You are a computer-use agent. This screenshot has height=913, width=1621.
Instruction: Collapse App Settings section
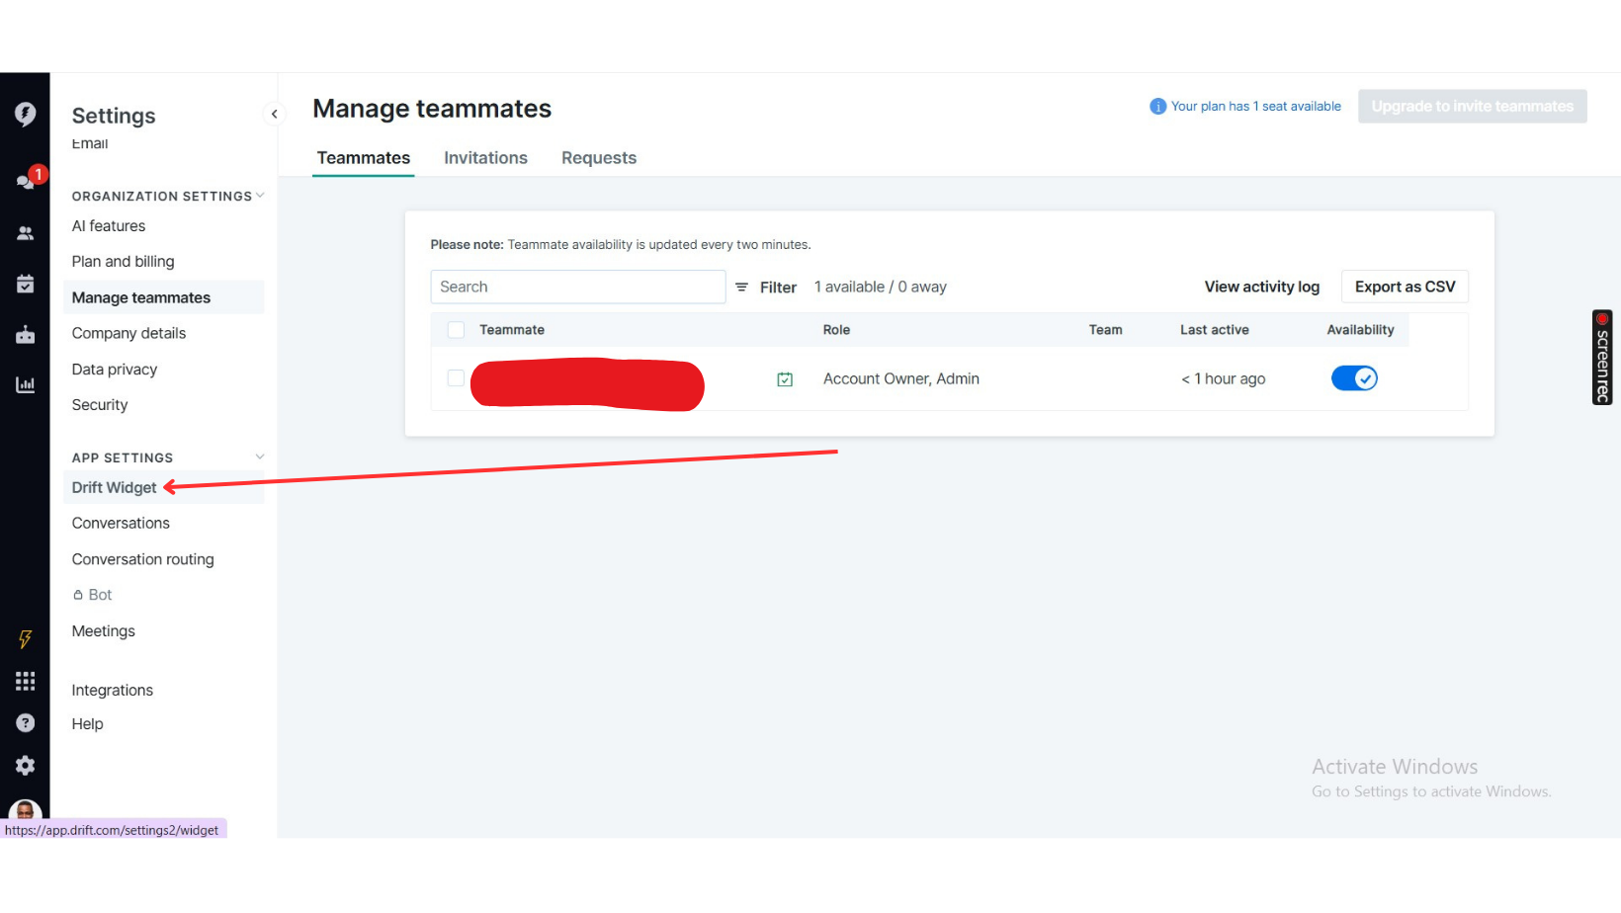click(x=260, y=456)
